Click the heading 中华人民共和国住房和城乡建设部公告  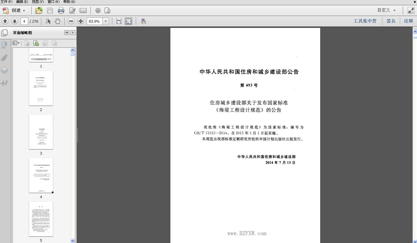(249, 72)
